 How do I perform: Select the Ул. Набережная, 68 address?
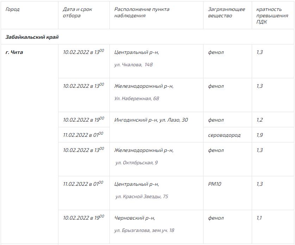pos(137,99)
